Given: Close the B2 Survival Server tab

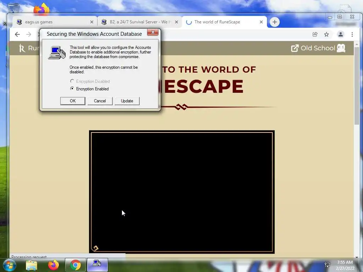Looking at the screenshot, I should click(177, 22).
